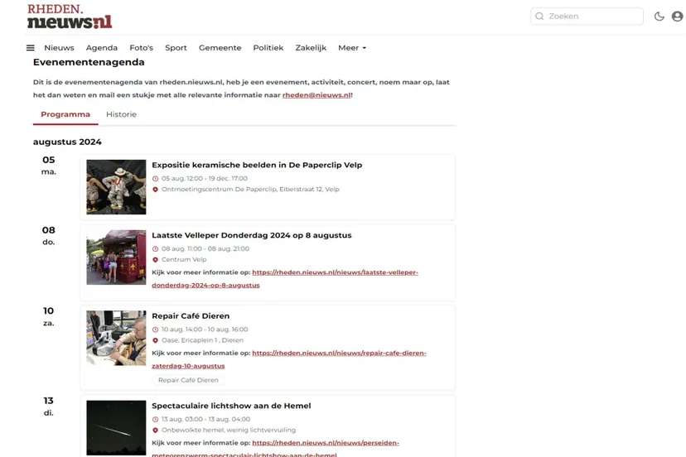Click clock icon of Expositie keramische beelden

point(155,178)
